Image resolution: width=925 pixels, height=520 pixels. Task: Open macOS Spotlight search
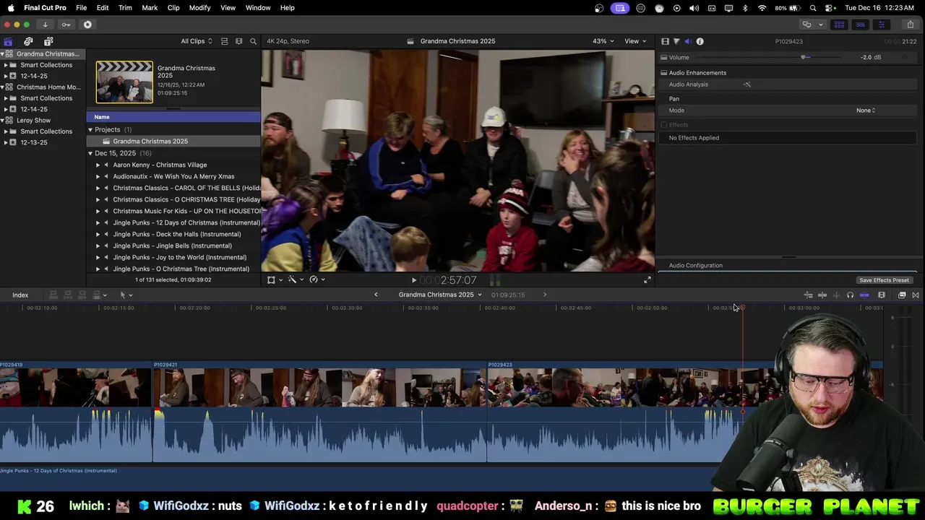(813, 8)
